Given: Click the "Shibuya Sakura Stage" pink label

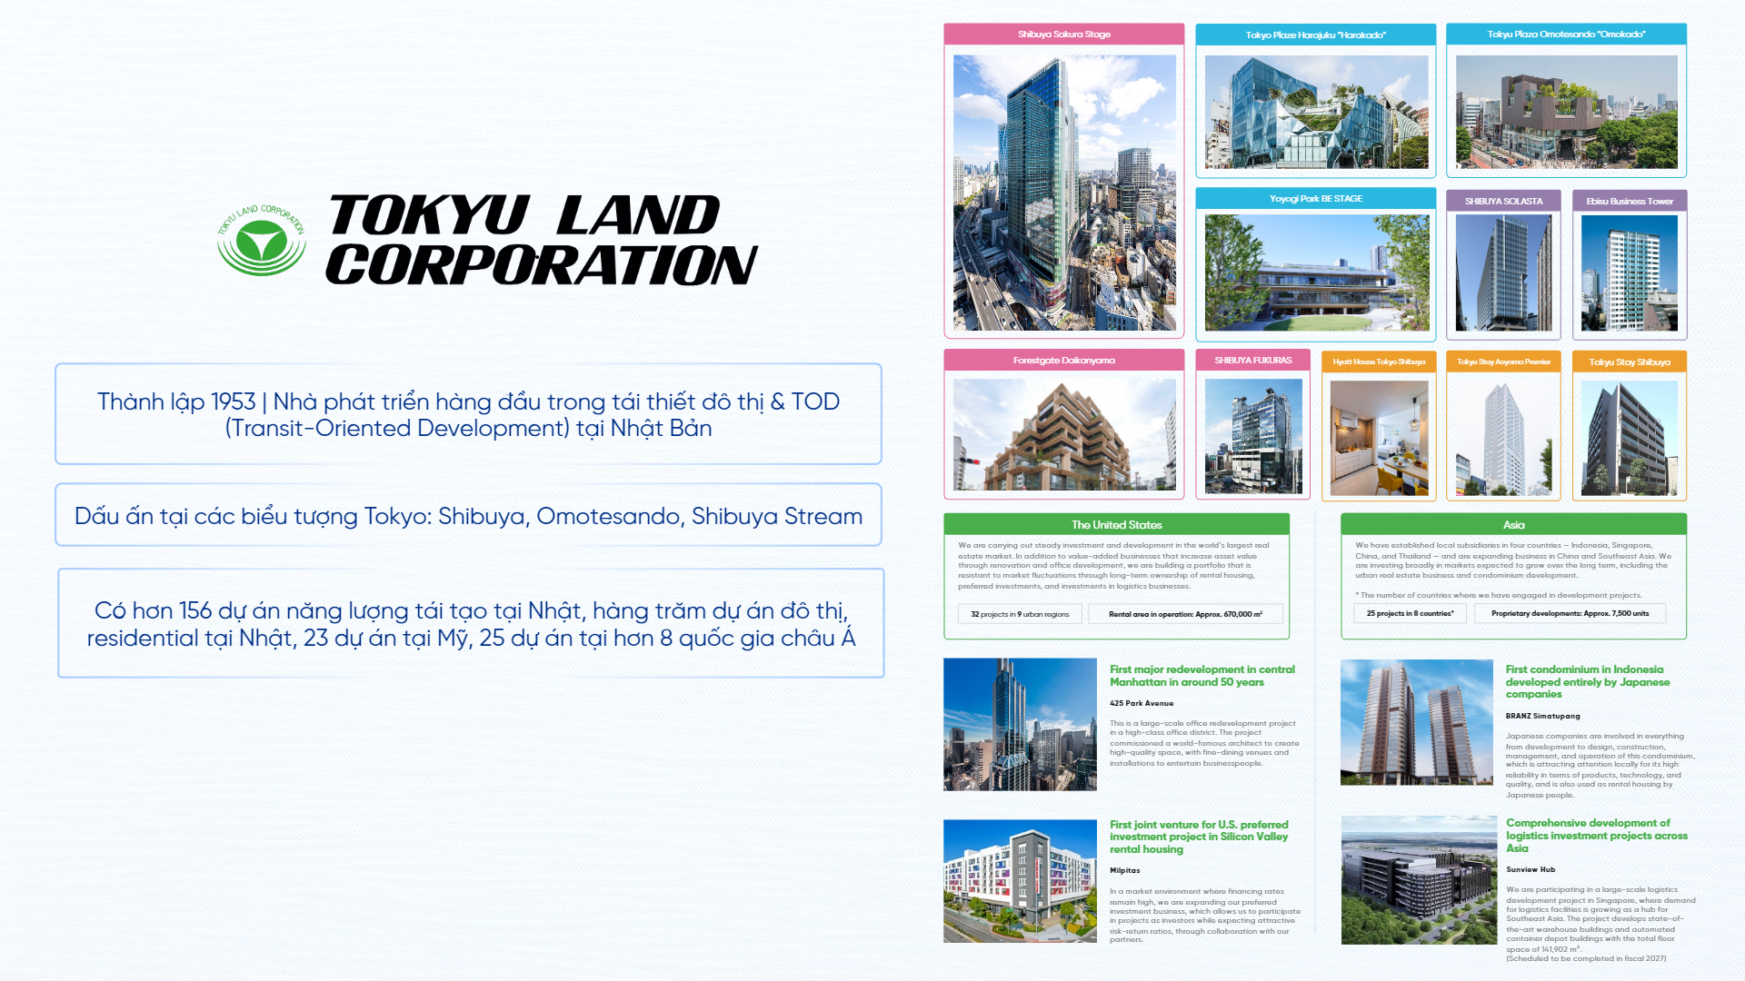Looking at the screenshot, I should coord(1064,35).
